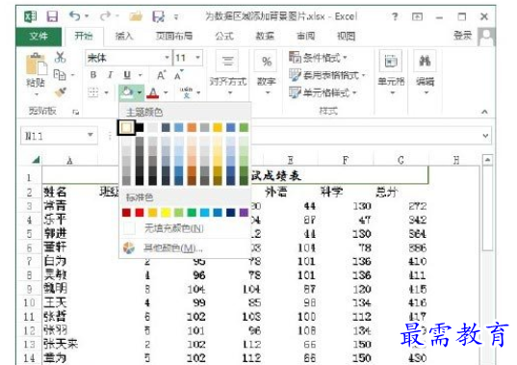Screen dimensions: 517x365
Task: Expand the Name Box dropdown arrow
Action: (x=90, y=135)
